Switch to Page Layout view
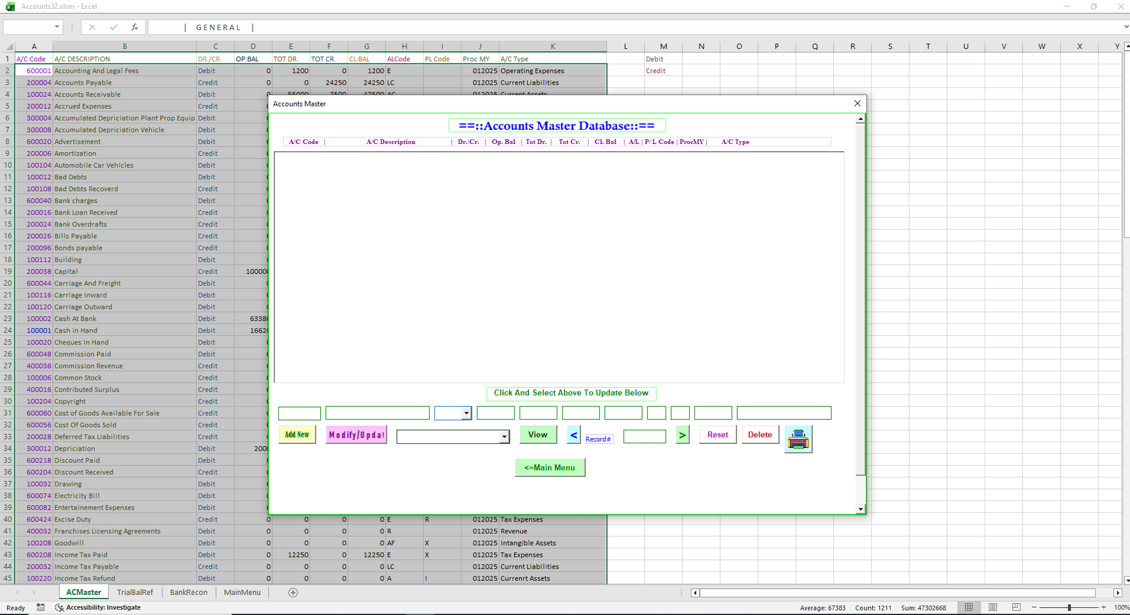The width and height of the screenshot is (1130, 615). [993, 607]
